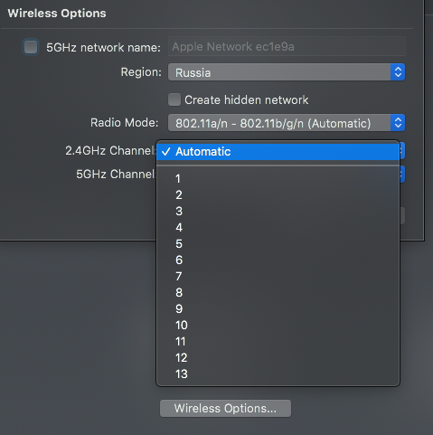The height and width of the screenshot is (435, 433).
Task: Click the Region popup stepper arrows
Action: (x=398, y=72)
